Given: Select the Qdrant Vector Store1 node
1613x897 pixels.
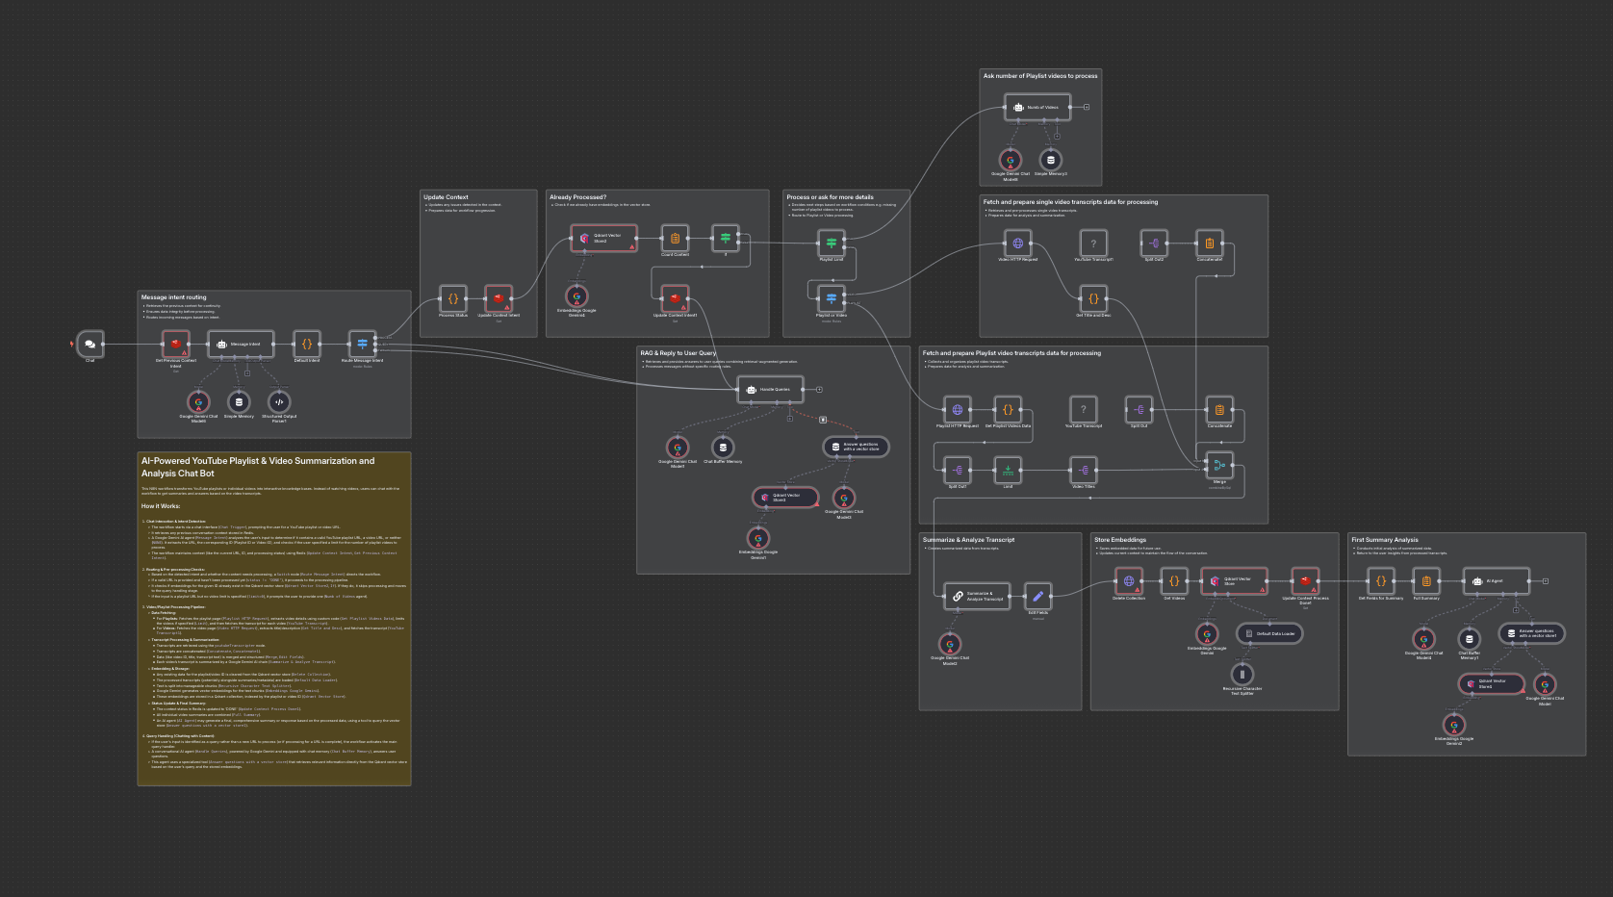Looking at the screenshot, I should (1492, 684).
